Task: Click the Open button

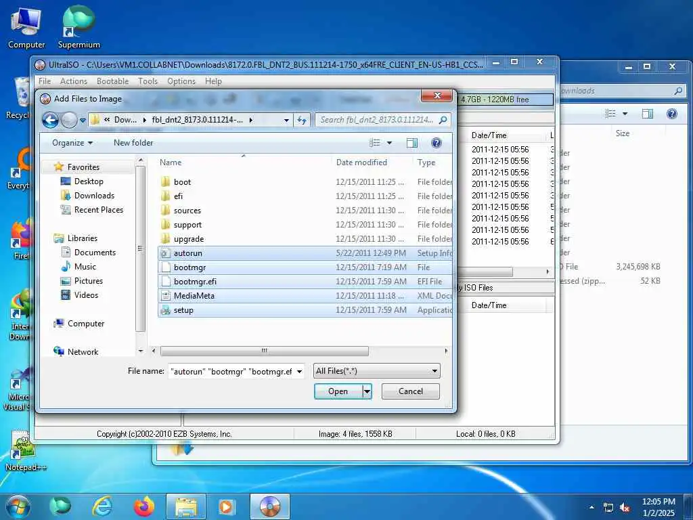Action: (x=338, y=391)
